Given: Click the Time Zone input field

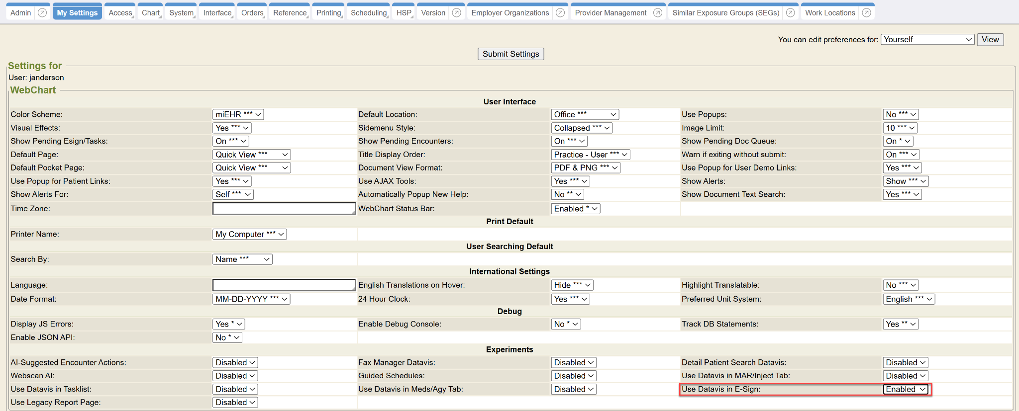Looking at the screenshot, I should point(284,209).
